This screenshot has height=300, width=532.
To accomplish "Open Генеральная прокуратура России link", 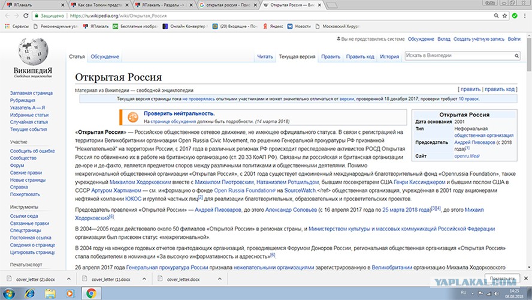I will coord(167,268).
